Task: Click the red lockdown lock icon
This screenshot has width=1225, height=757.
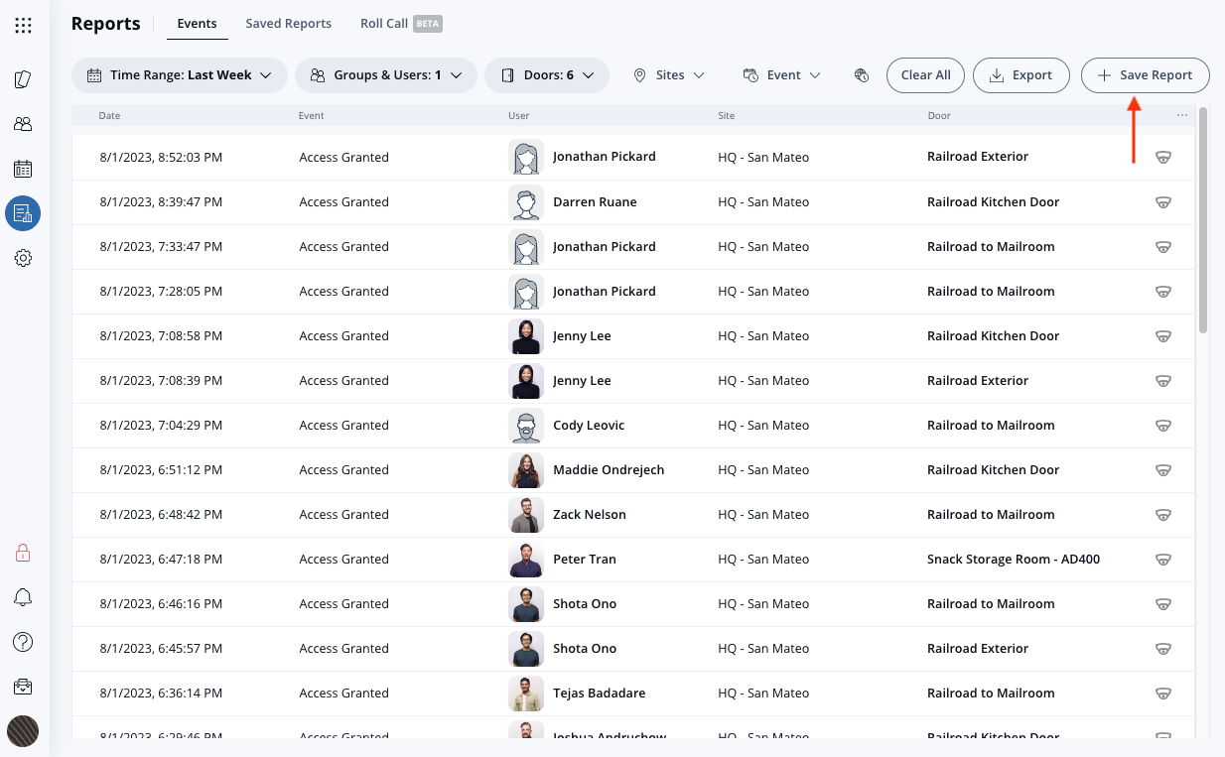Action: pos(23,553)
